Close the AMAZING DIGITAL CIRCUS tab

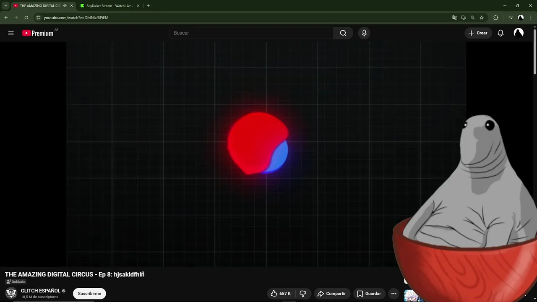coord(71,6)
